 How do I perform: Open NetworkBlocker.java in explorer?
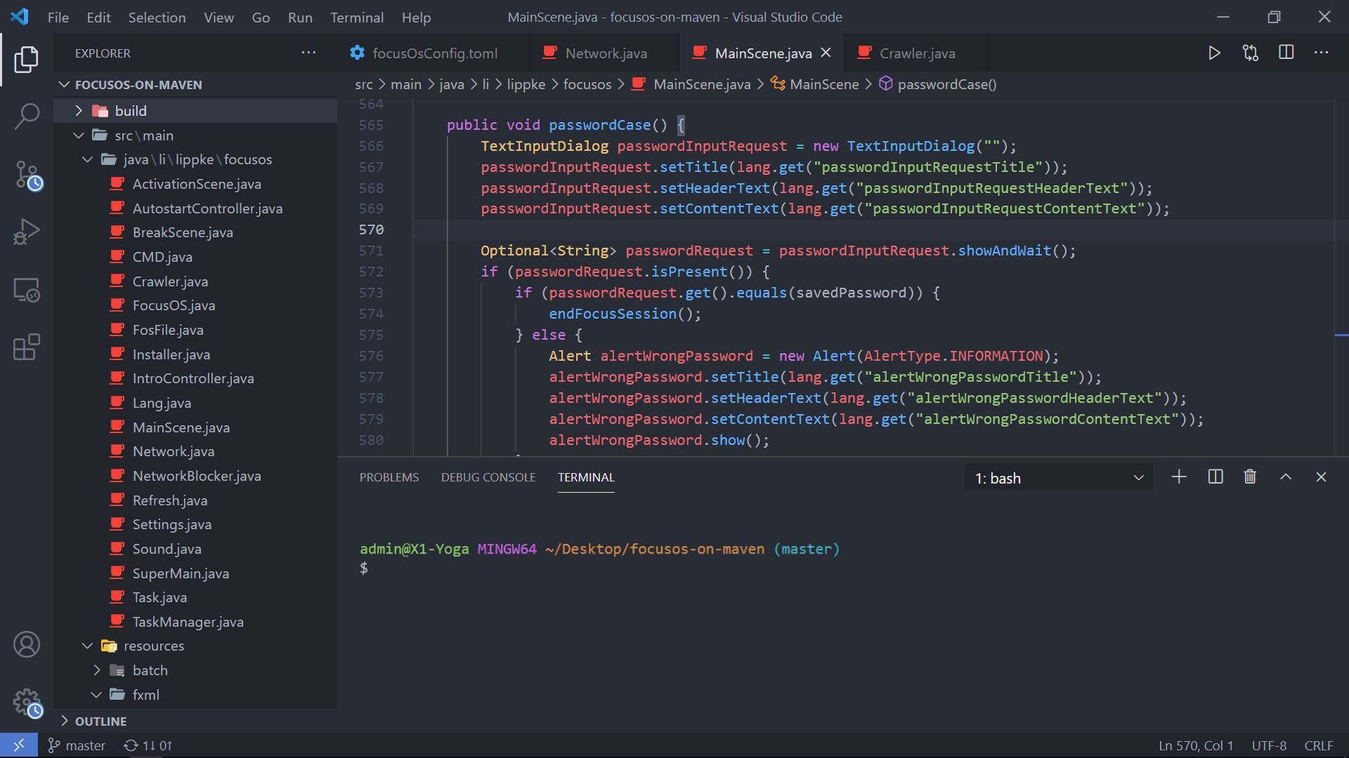(x=195, y=476)
